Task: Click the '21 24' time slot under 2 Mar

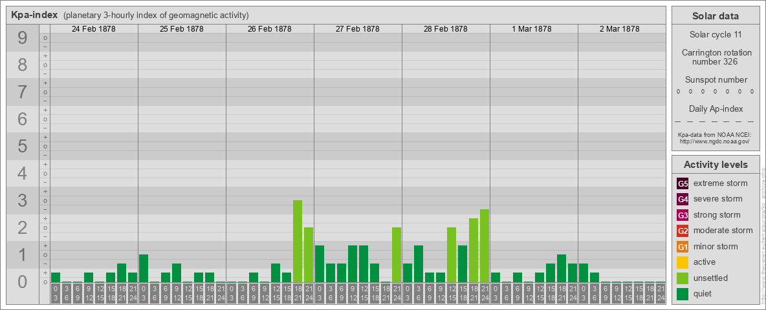Action: (661, 293)
